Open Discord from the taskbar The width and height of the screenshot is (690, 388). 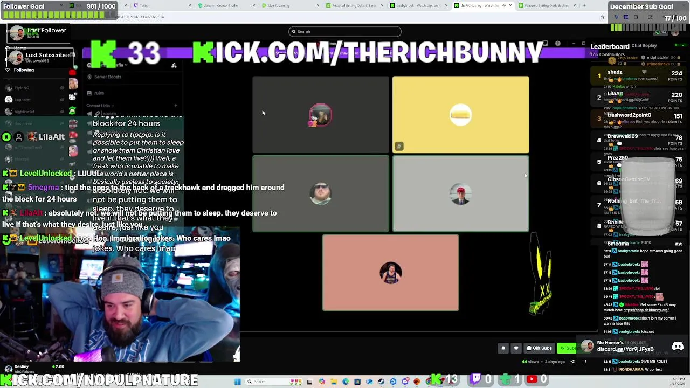click(405, 382)
